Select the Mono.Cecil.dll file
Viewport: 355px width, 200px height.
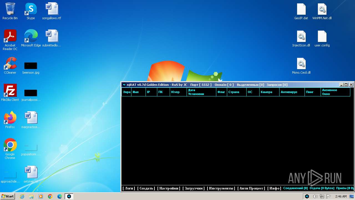click(x=301, y=66)
